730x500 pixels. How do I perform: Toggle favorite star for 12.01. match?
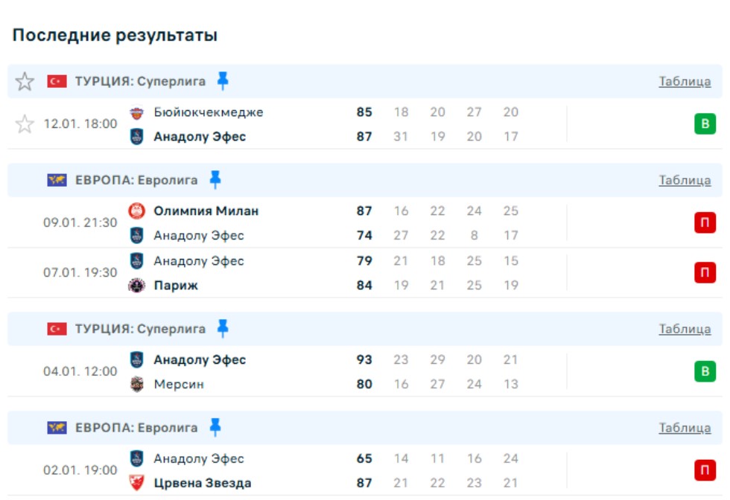tap(25, 124)
